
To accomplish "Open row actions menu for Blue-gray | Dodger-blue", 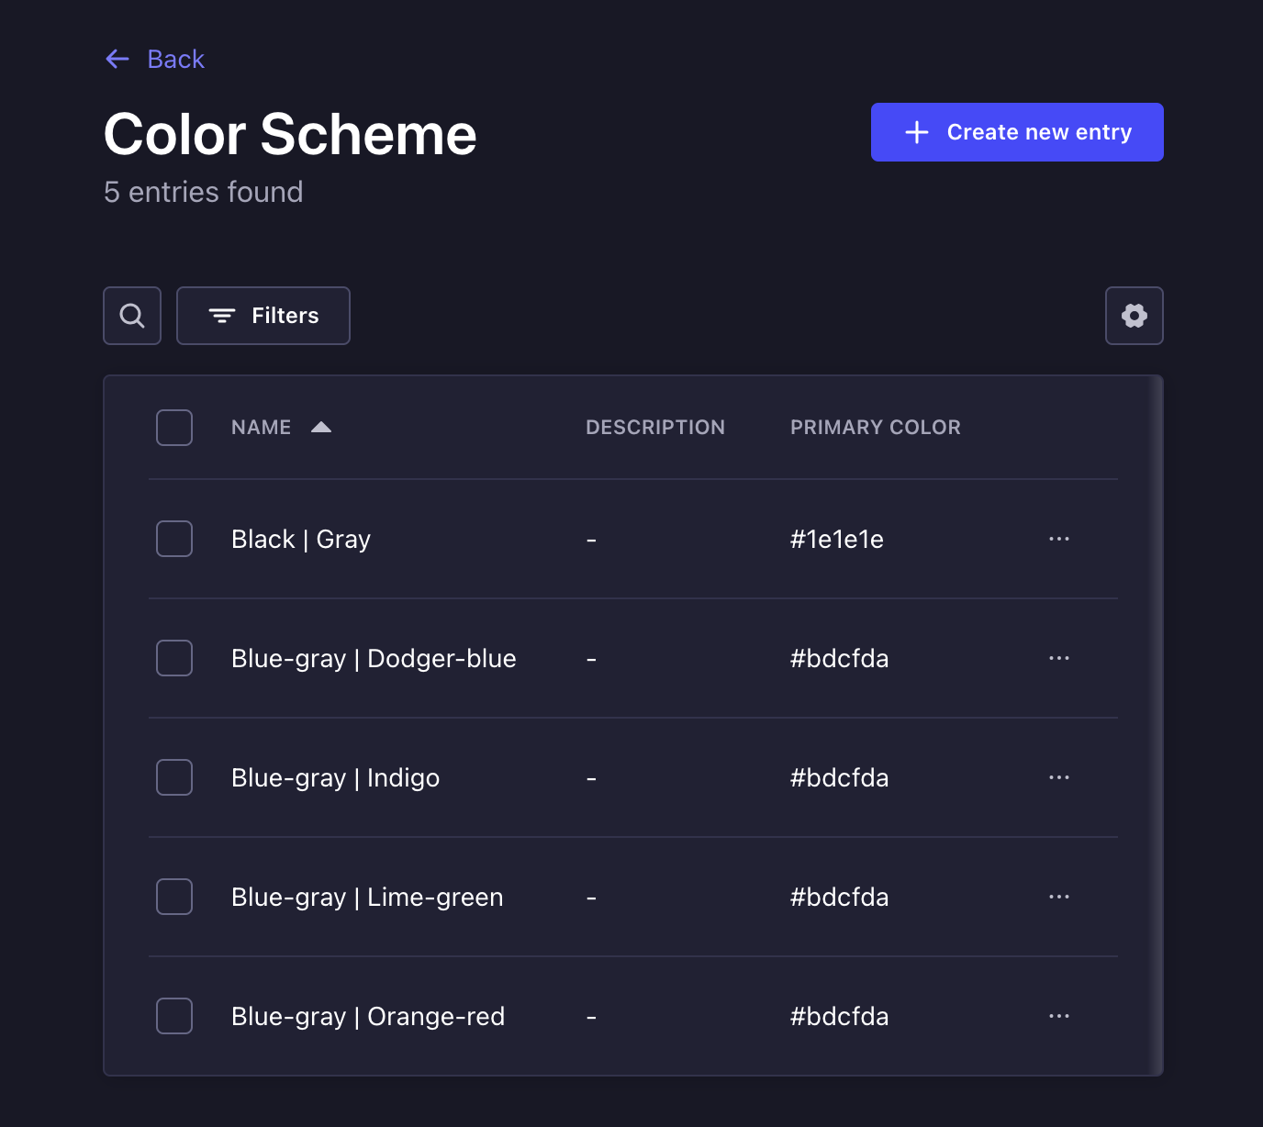I will (1058, 658).
